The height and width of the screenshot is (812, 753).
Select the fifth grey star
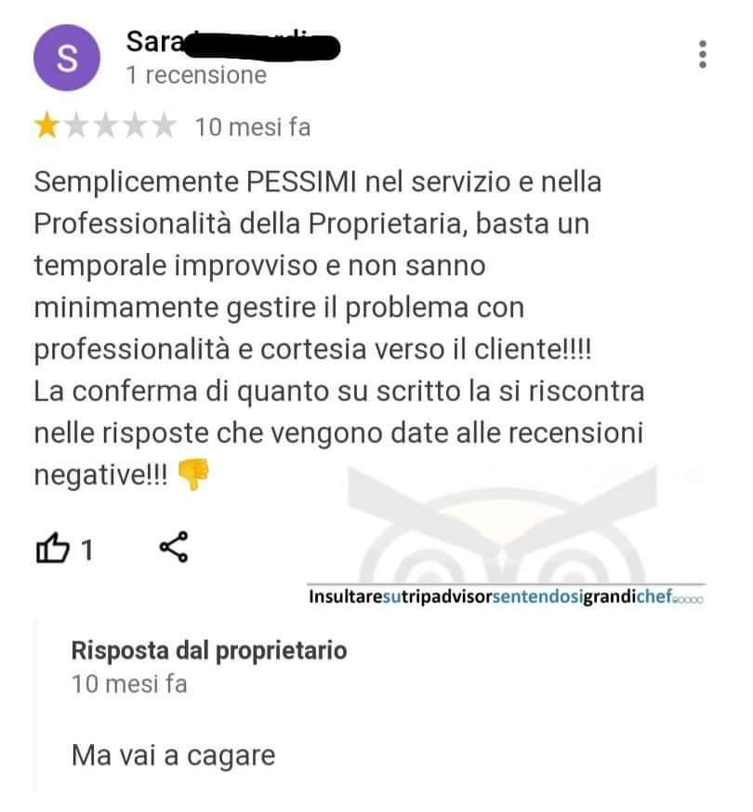tap(165, 126)
